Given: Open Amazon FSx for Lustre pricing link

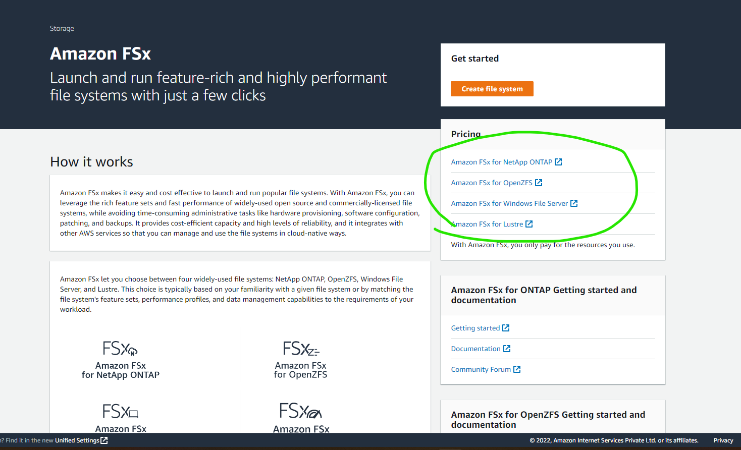Looking at the screenshot, I should tap(487, 224).
